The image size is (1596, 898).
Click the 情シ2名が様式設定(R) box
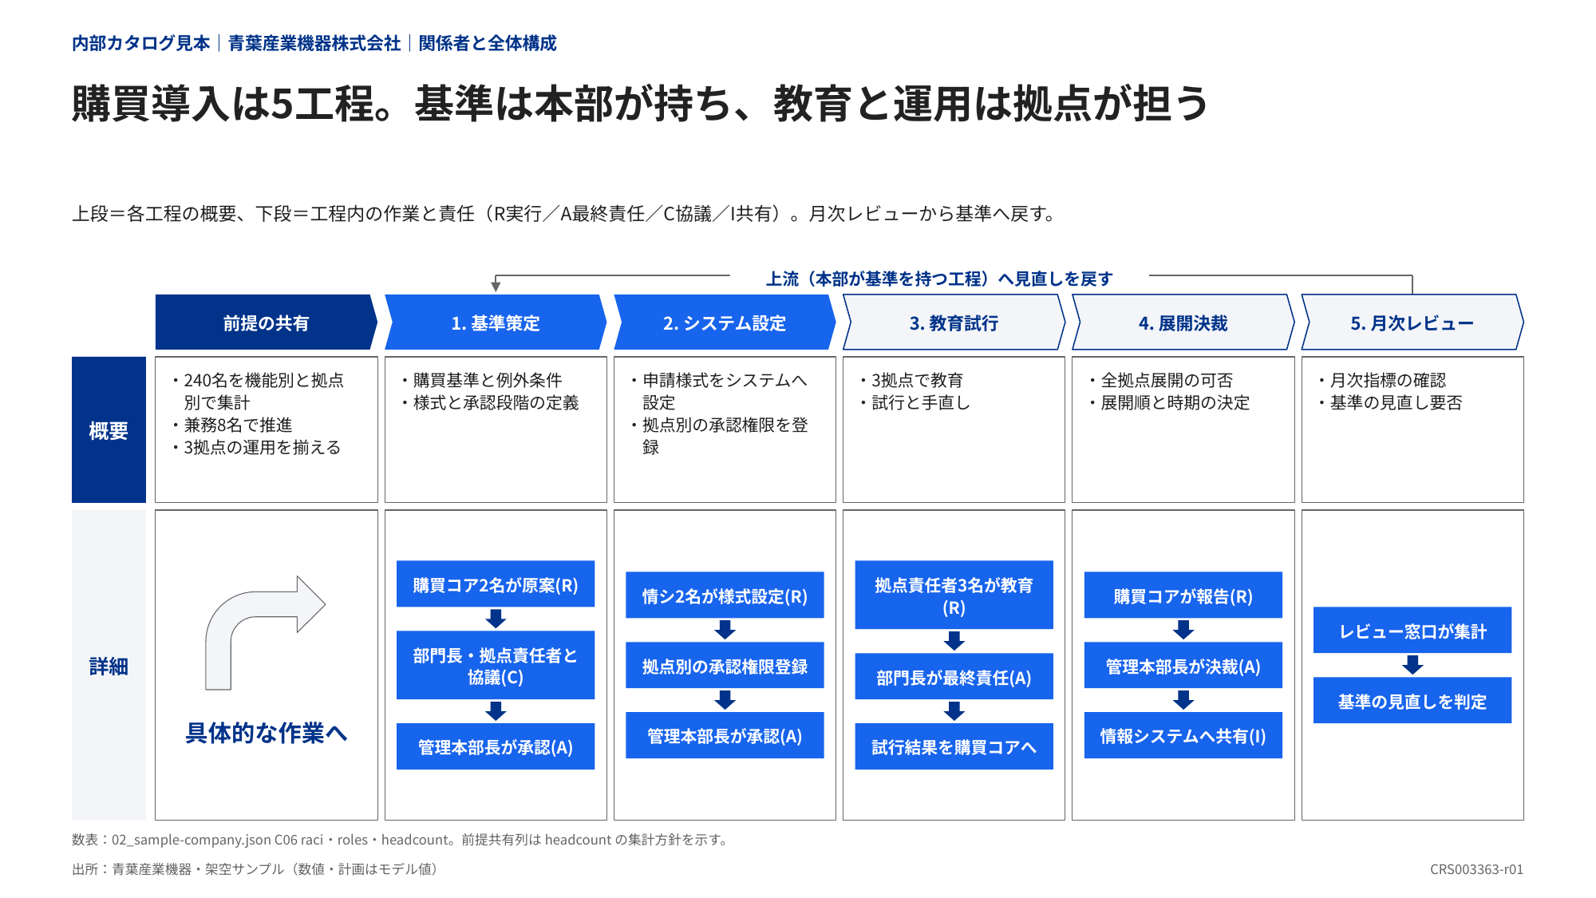(x=725, y=595)
